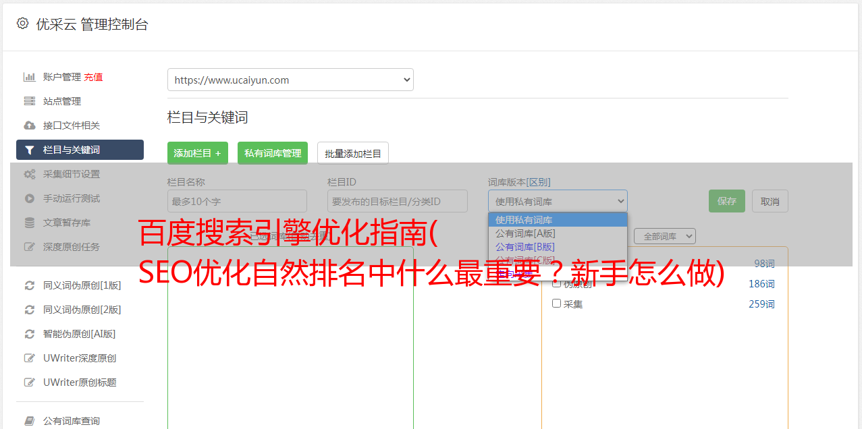Click the gear icon beside 优采云 管理控制台
Image resolution: width=862 pixels, height=429 pixels.
click(x=22, y=24)
